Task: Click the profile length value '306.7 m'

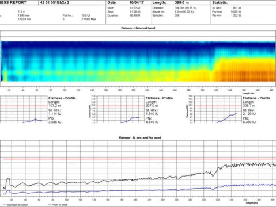Action: point(249,106)
